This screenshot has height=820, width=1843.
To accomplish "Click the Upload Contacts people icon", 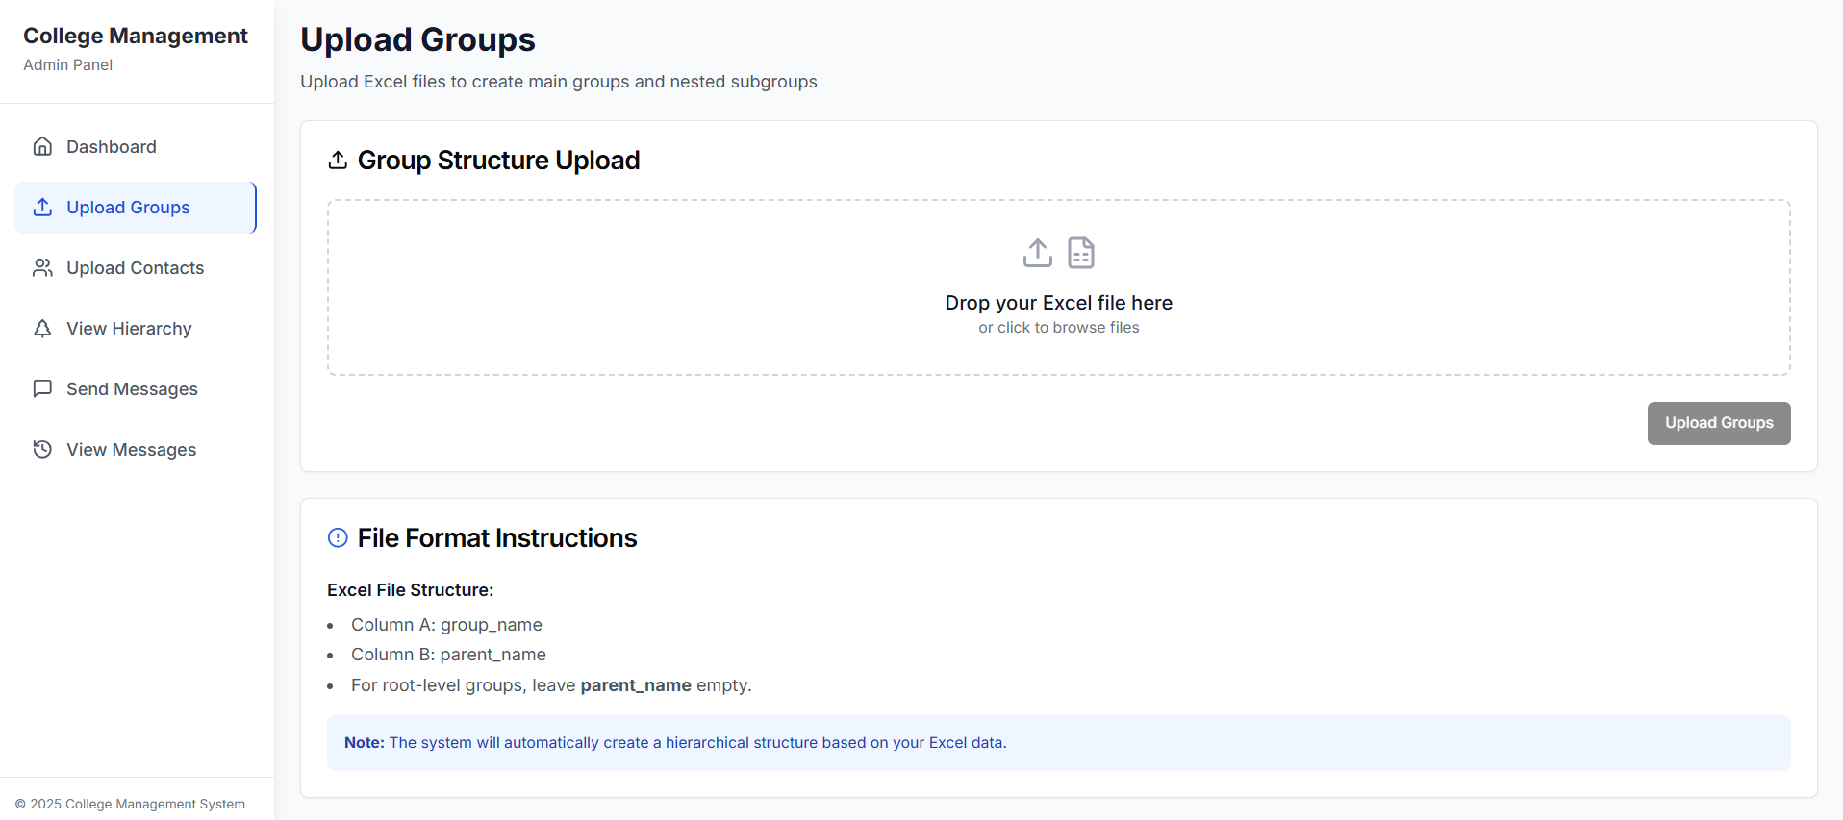I will click(42, 267).
